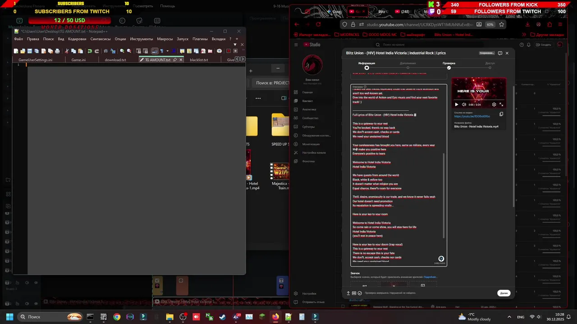Image resolution: width=577 pixels, height=324 pixels.
Task: Pin the TG AMOUNT.txt tab
Action: pyautogui.click(x=175, y=60)
